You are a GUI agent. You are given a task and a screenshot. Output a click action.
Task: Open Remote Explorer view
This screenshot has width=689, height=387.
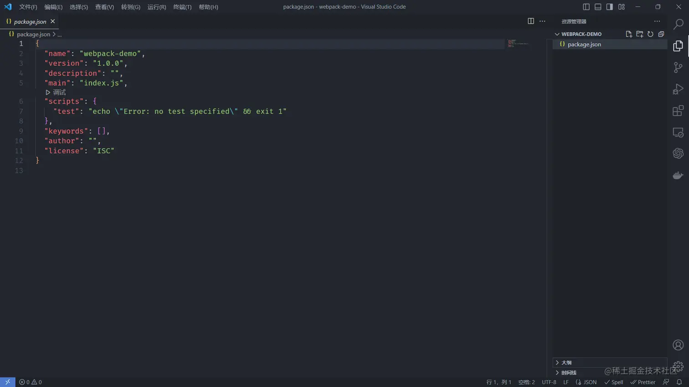pos(678,133)
